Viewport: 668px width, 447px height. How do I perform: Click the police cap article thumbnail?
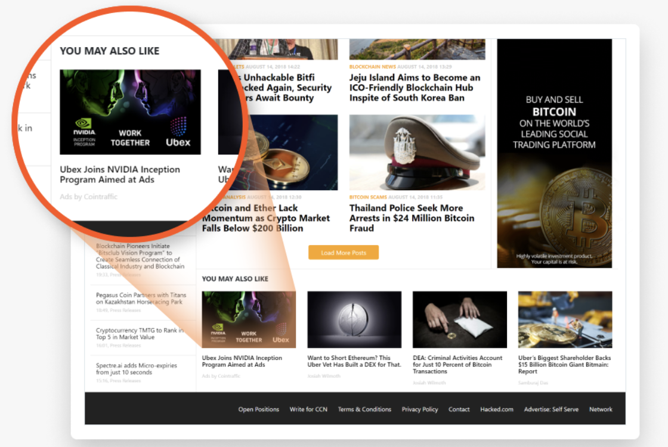[x=417, y=152]
